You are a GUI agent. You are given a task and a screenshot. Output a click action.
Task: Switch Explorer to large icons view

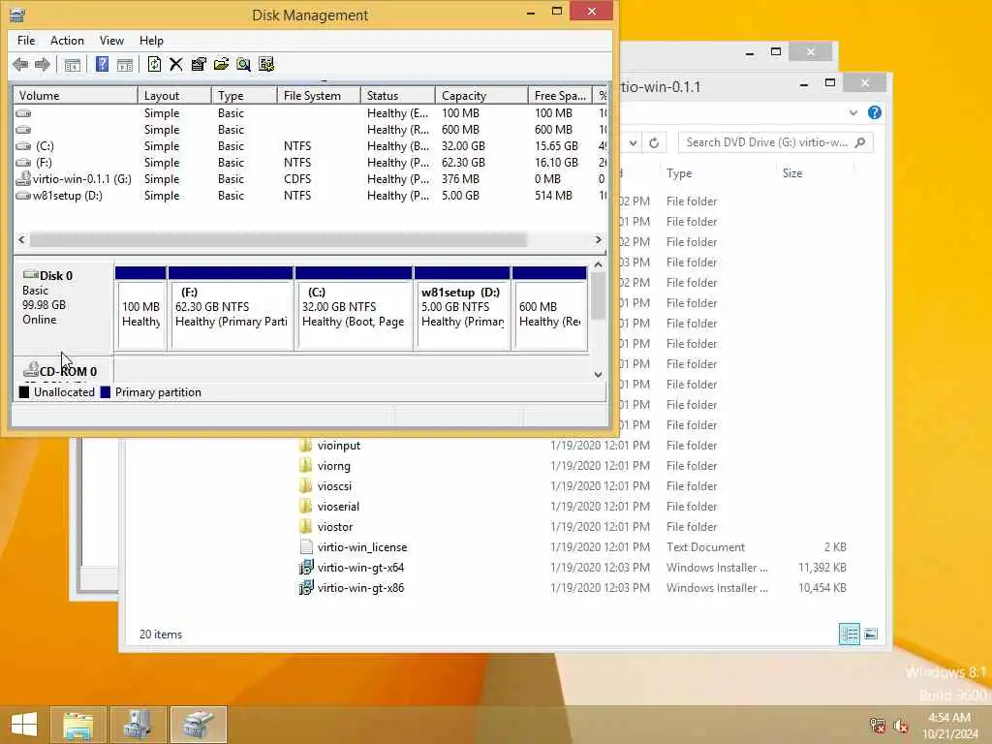871,634
